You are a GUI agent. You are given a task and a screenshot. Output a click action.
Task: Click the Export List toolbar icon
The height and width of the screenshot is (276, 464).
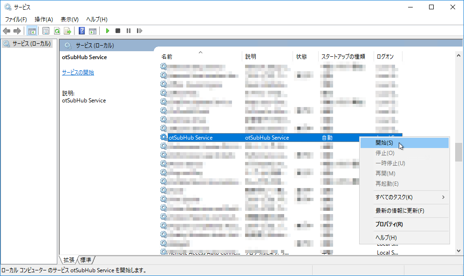pos(68,31)
